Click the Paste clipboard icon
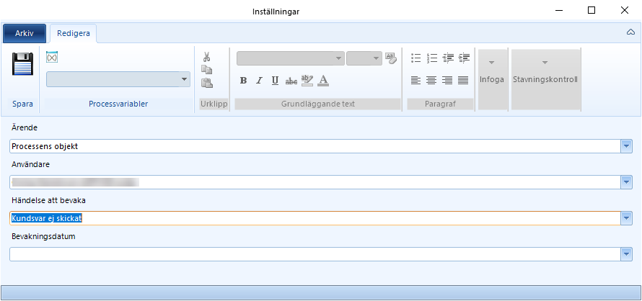This screenshot has width=642, height=301. click(207, 83)
